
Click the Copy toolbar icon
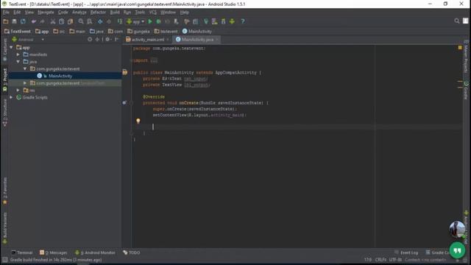point(62,21)
